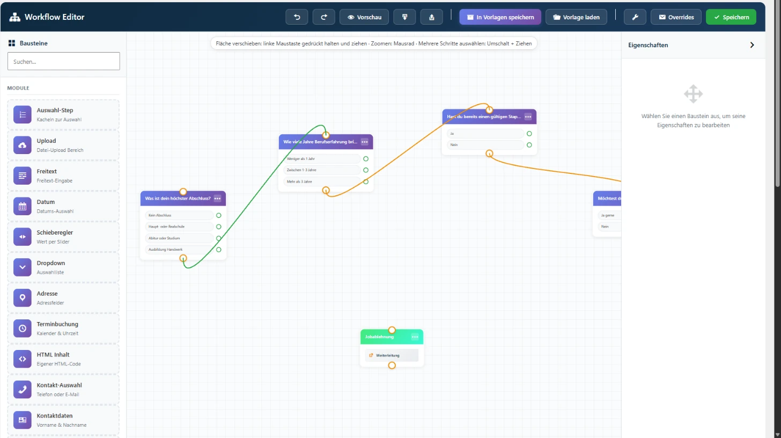Click the Weiterleitung entry in Jobablehnung

(x=392, y=355)
